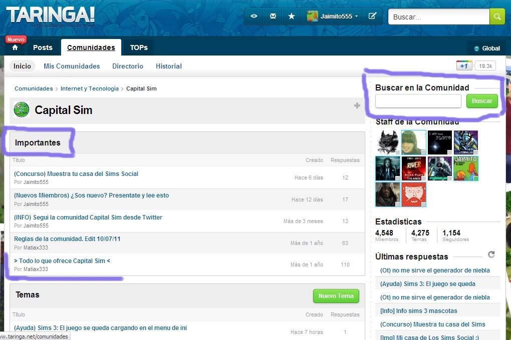The image size is (511, 340).
Task: Select the Comunidades tab
Action: [x=91, y=47]
